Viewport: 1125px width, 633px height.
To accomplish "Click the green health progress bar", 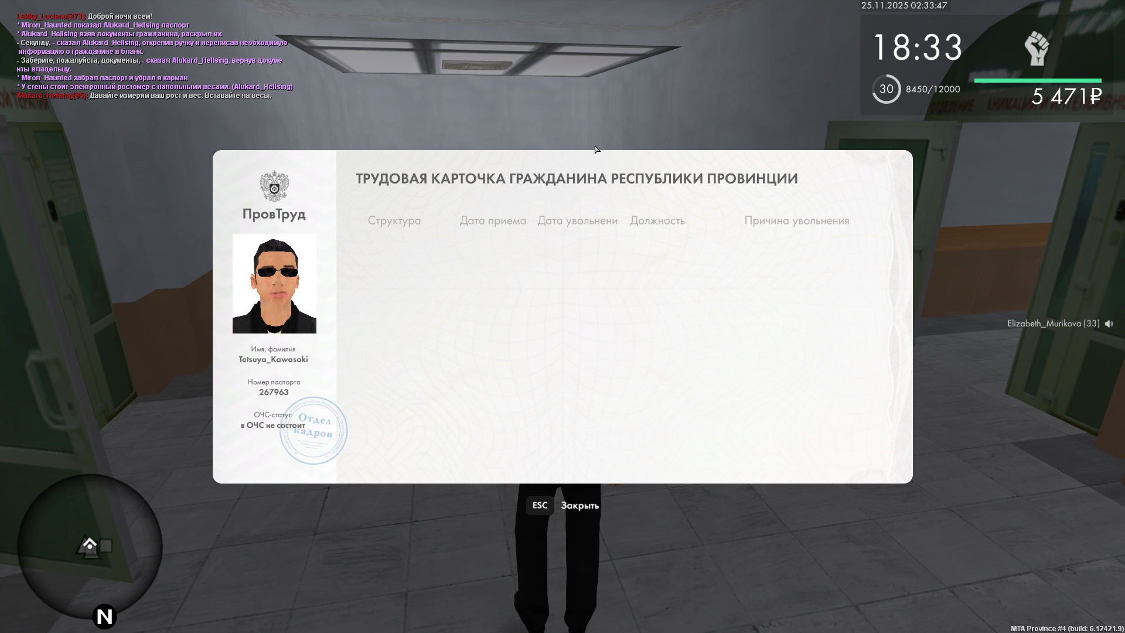I will click(1037, 81).
